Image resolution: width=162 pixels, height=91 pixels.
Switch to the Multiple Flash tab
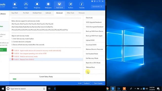click(37, 13)
